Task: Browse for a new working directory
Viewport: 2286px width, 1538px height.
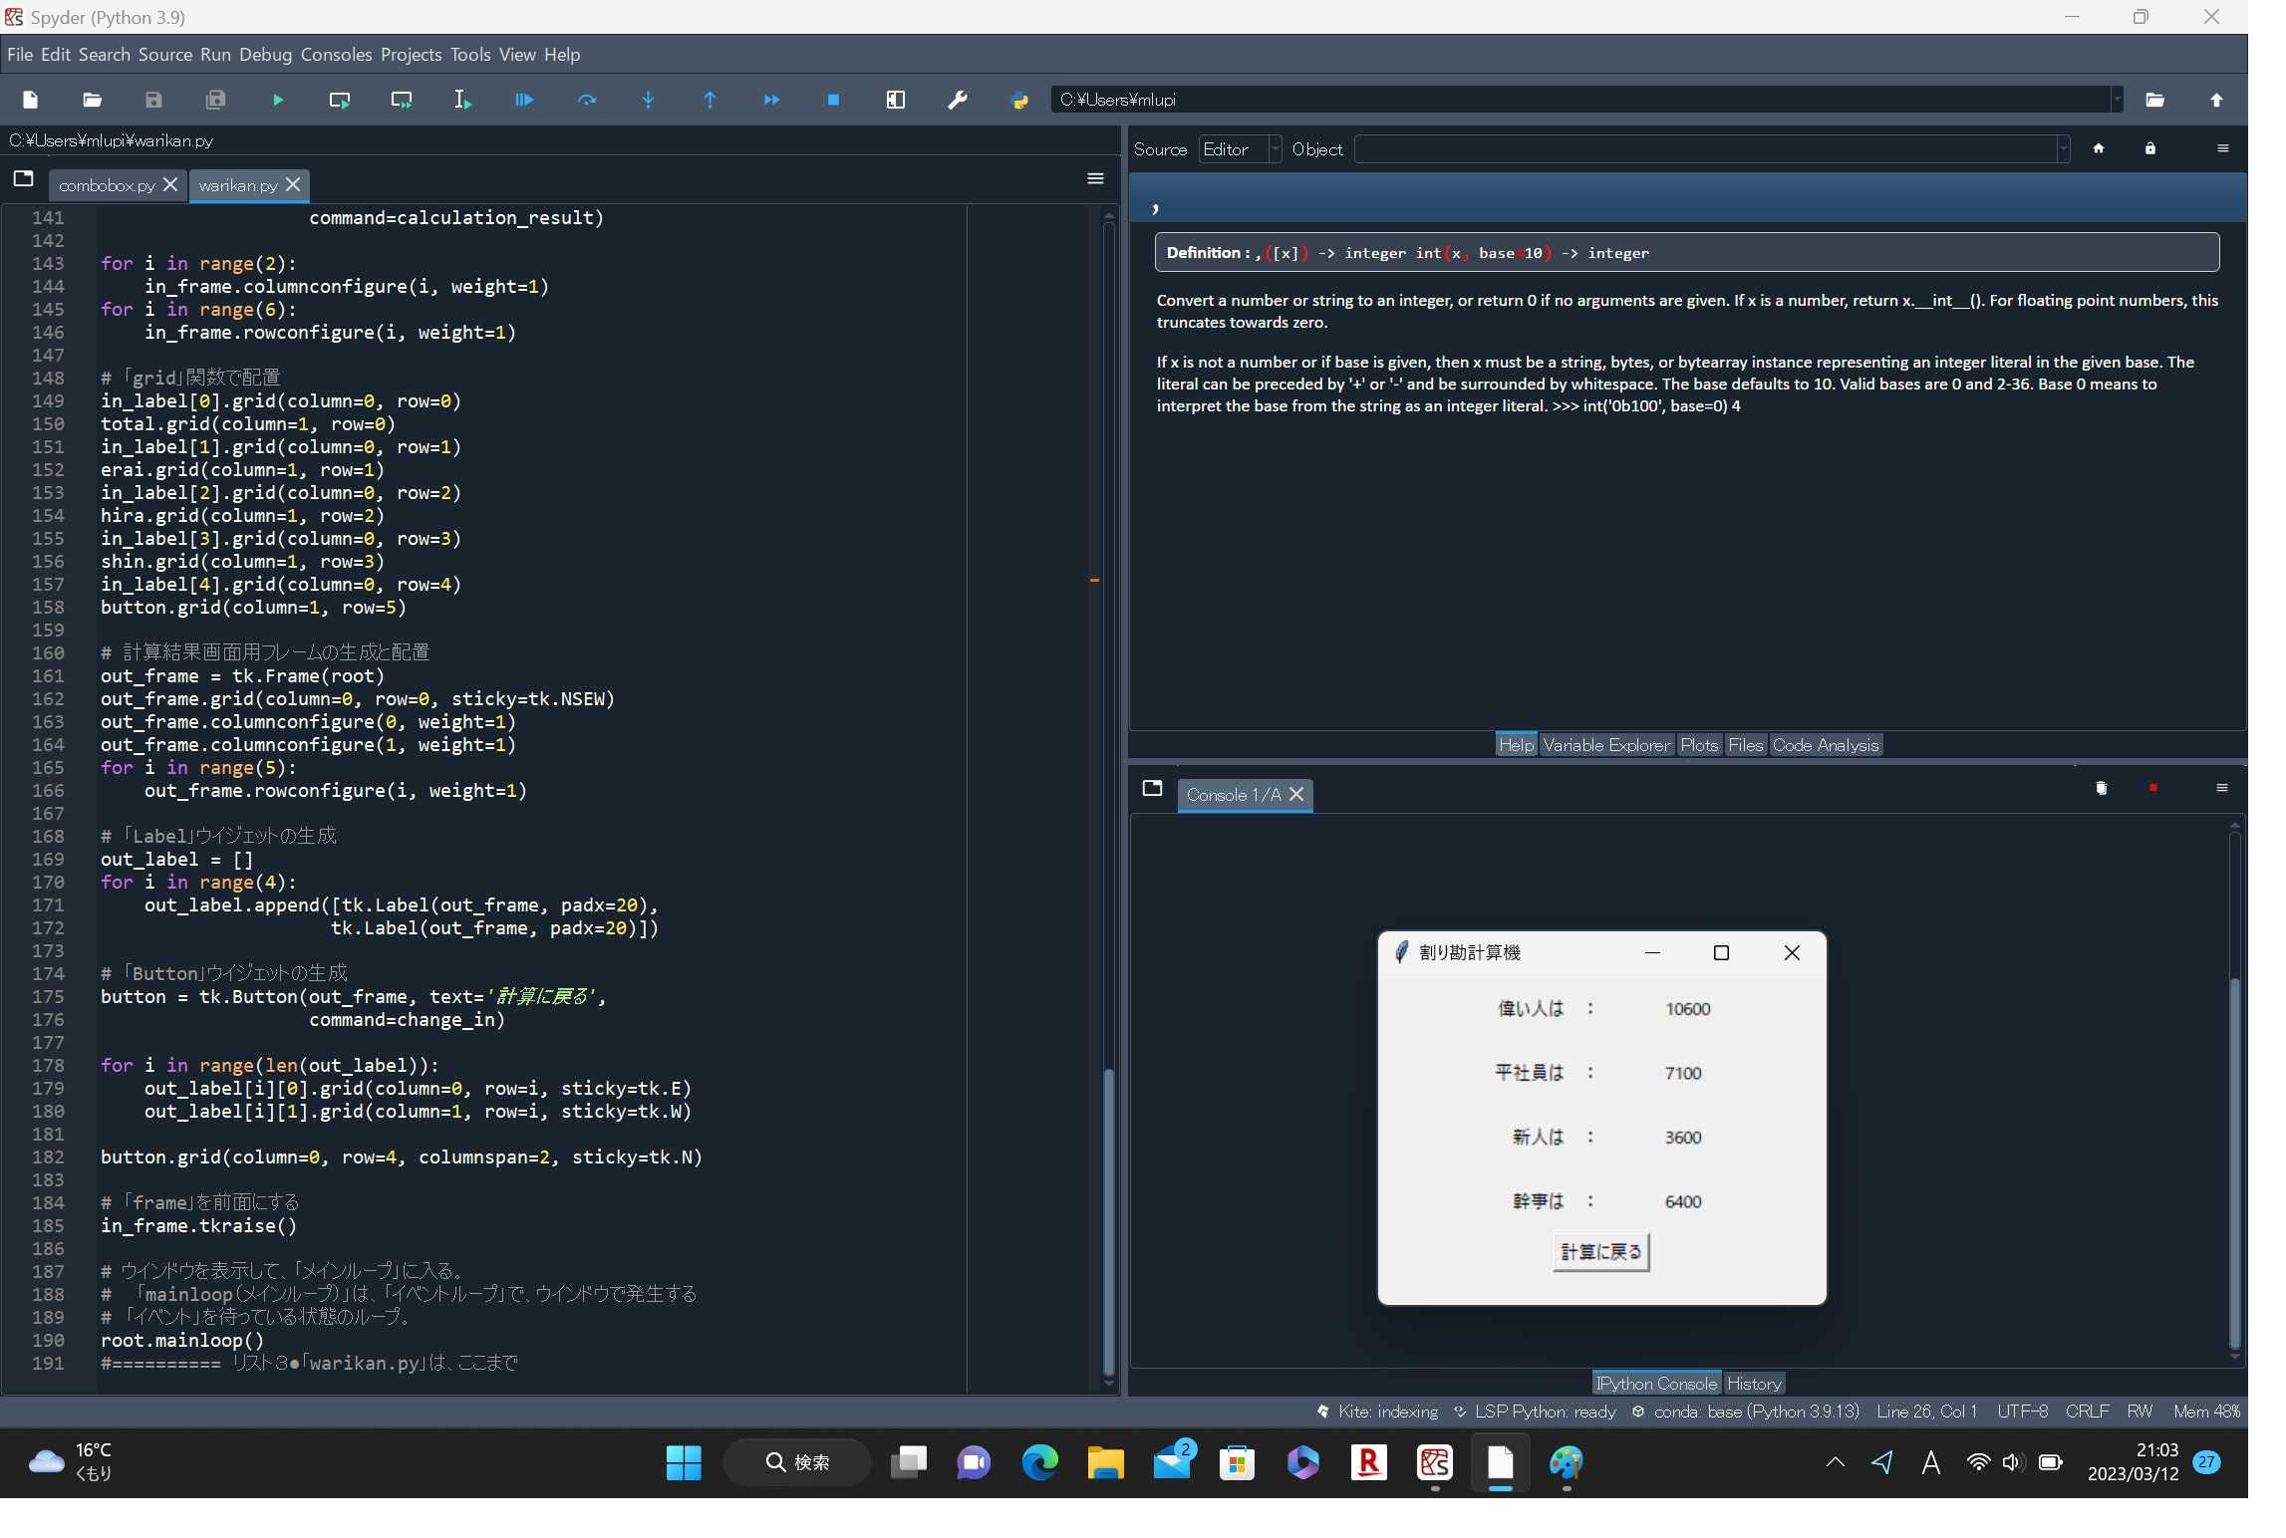Action: (x=2155, y=100)
